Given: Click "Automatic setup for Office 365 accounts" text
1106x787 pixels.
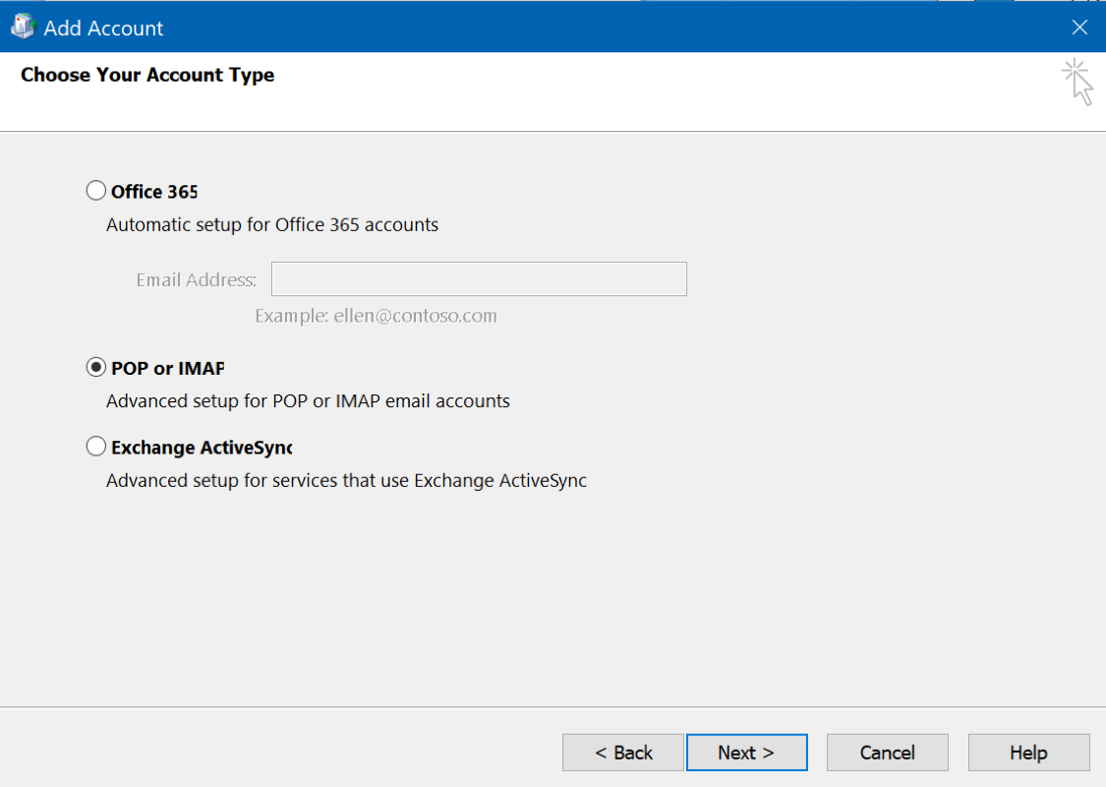Looking at the screenshot, I should tap(272, 224).
